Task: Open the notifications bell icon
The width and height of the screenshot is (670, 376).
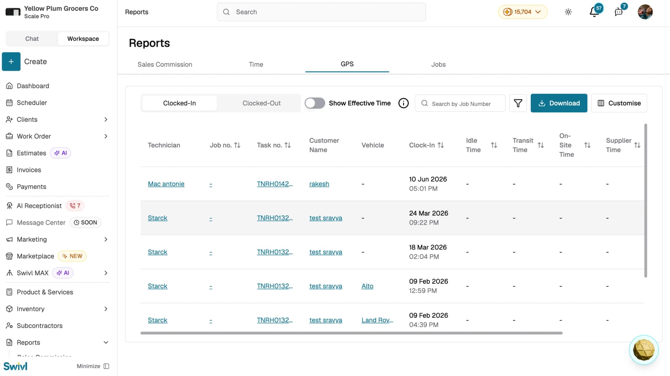Action: click(x=594, y=12)
